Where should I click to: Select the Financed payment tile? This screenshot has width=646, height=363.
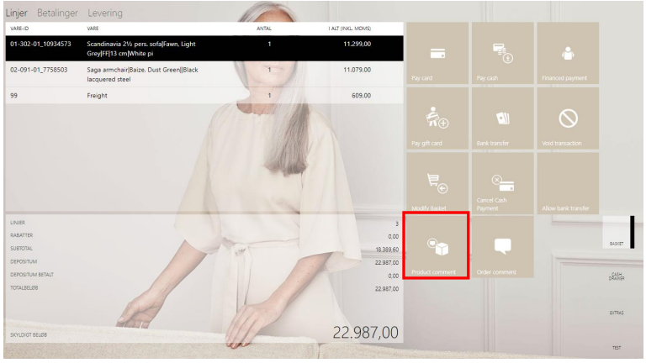[567, 54]
